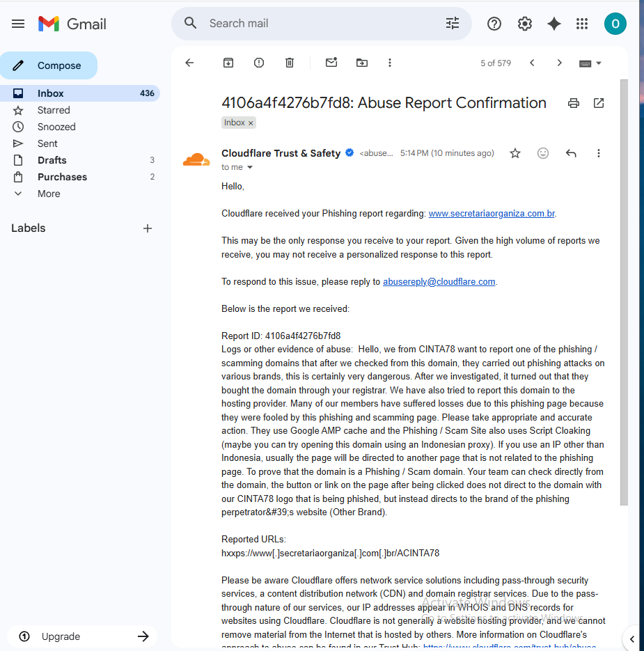Move email to a folder
This screenshot has width=644, height=651.
pos(362,63)
